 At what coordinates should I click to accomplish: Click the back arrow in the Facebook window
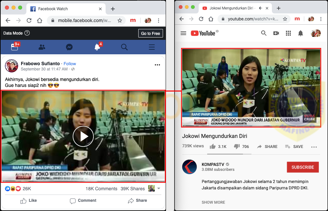(8, 20)
